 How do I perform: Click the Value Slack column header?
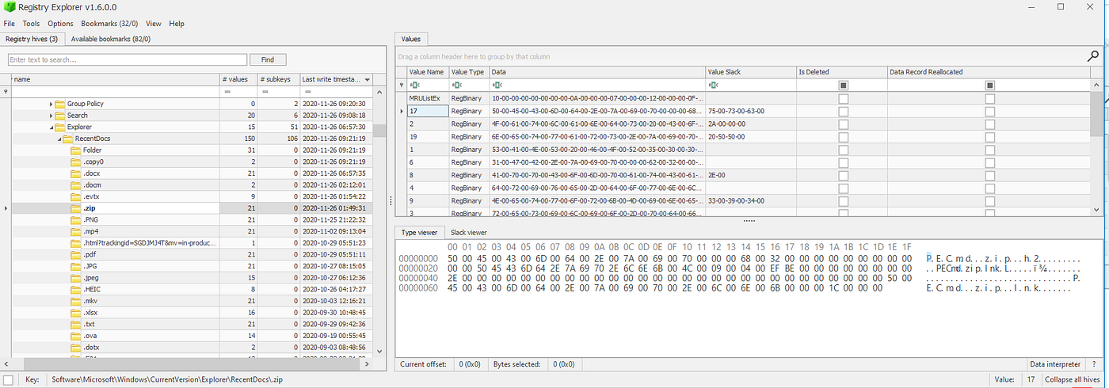(x=750, y=71)
